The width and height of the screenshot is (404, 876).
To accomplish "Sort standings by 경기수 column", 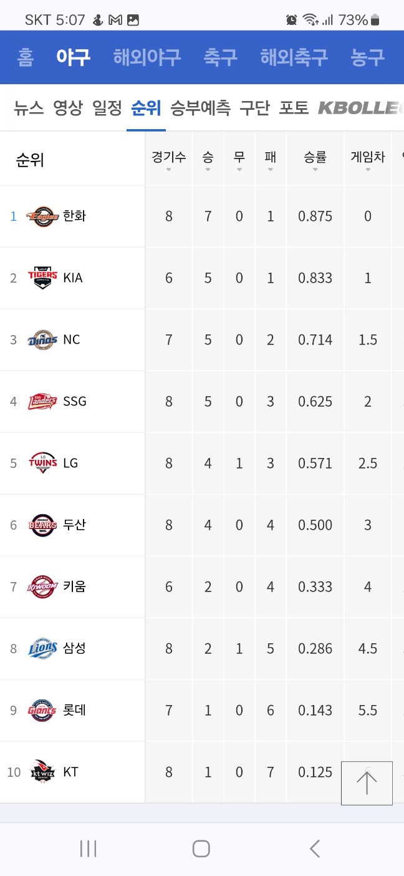I will click(x=169, y=159).
